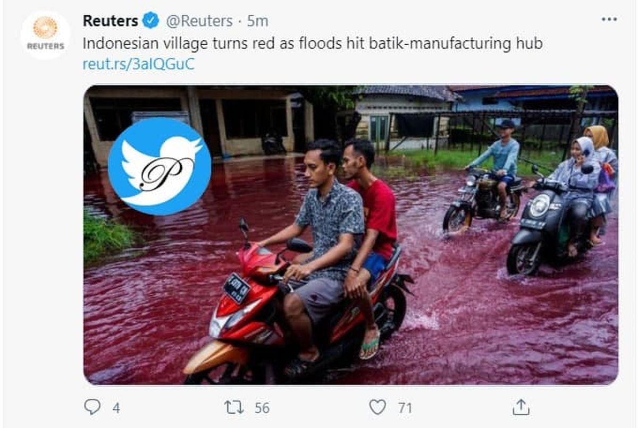The image size is (638, 428).
Task: Click the headlight of the gray scooter
Action: pos(539,206)
